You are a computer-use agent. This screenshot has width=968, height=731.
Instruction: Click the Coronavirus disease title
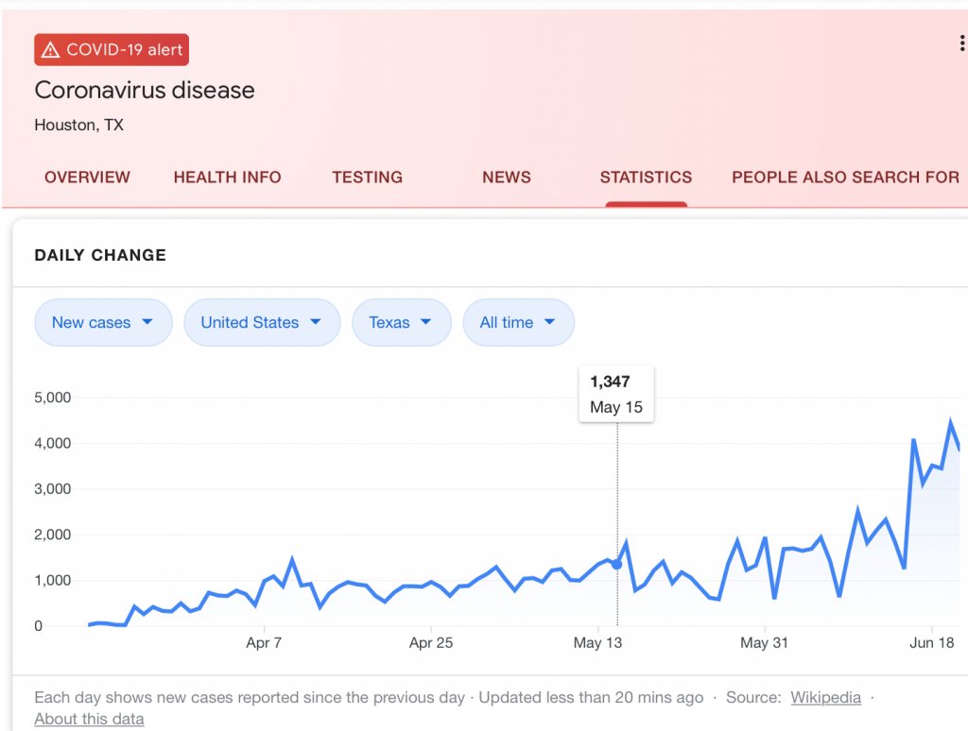[x=145, y=91]
